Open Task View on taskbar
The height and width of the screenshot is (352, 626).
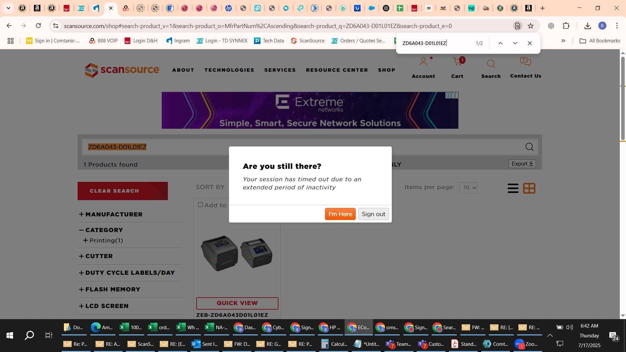pyautogui.click(x=49, y=335)
